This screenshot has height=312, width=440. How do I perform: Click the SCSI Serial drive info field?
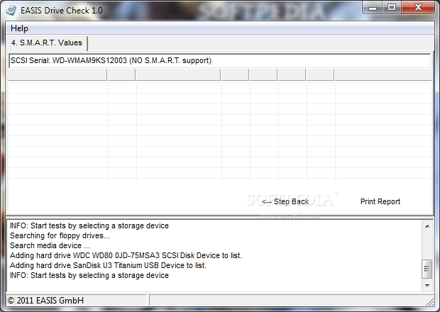pos(220,60)
